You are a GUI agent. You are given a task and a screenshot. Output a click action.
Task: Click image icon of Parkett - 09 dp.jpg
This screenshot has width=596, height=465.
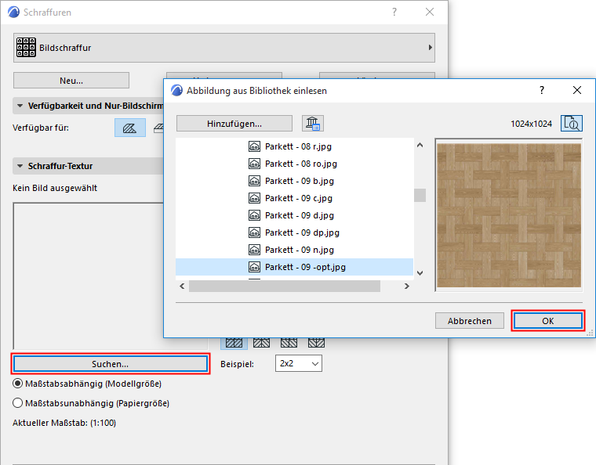click(x=254, y=232)
